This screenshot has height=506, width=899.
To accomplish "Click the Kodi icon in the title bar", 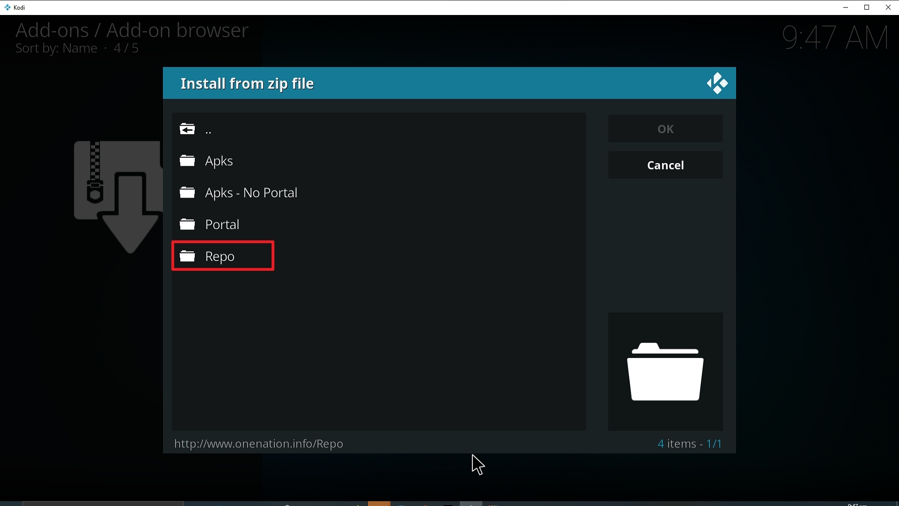I will coord(7,7).
